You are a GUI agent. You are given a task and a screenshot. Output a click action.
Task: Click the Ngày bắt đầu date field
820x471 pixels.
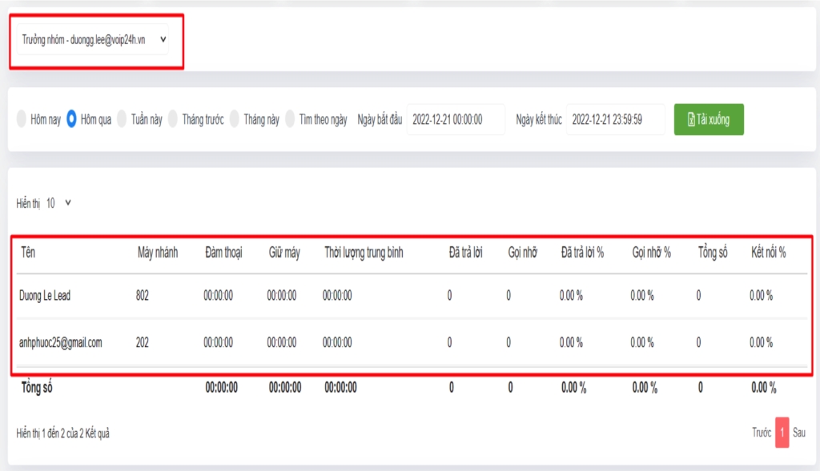coord(456,120)
